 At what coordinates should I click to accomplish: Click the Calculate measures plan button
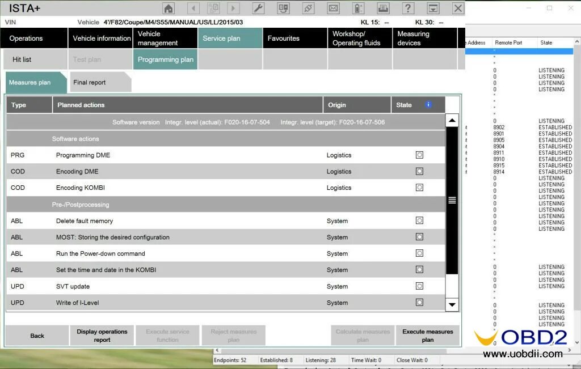363,336
